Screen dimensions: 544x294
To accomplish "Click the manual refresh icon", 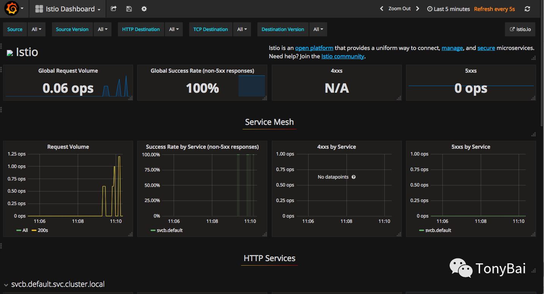I will (x=527, y=9).
